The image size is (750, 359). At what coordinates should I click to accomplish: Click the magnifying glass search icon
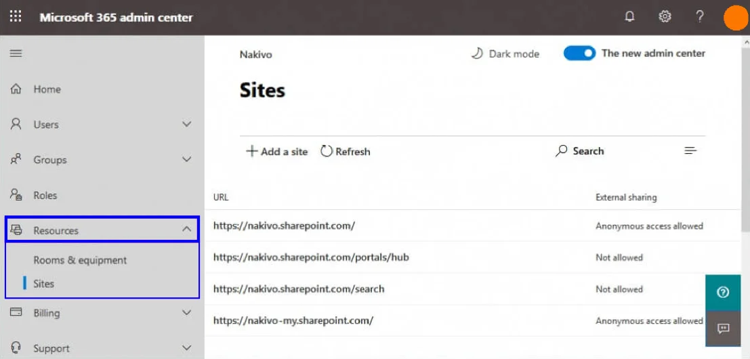tap(561, 152)
